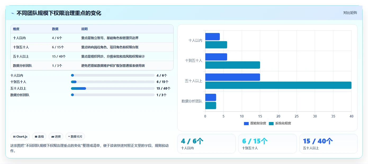
Task: Click x-axis tick label 25
Action: tap(297, 116)
